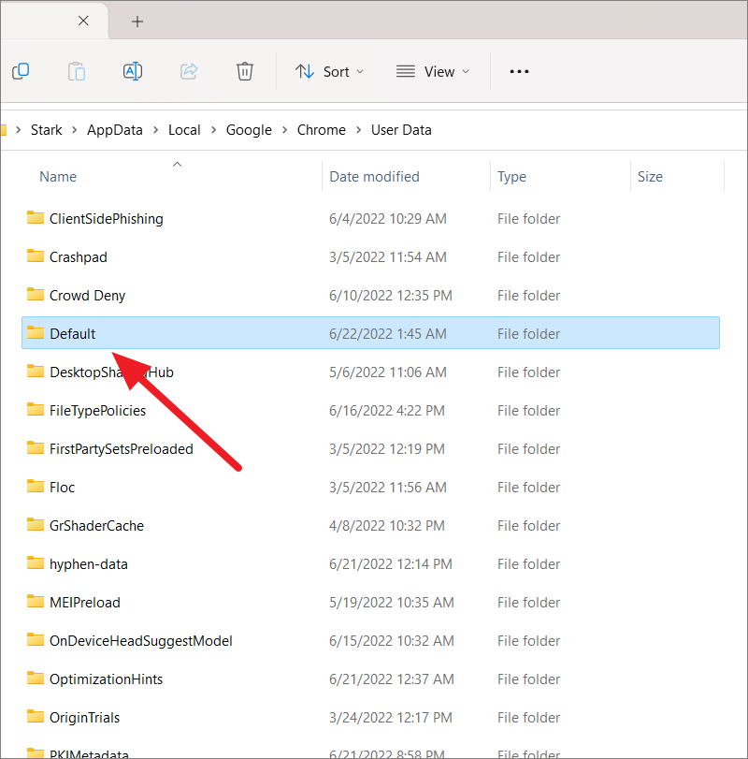Viewport: 748px width, 759px height.
Task: Click folder icon of hyphen-data
Action: tap(36, 562)
